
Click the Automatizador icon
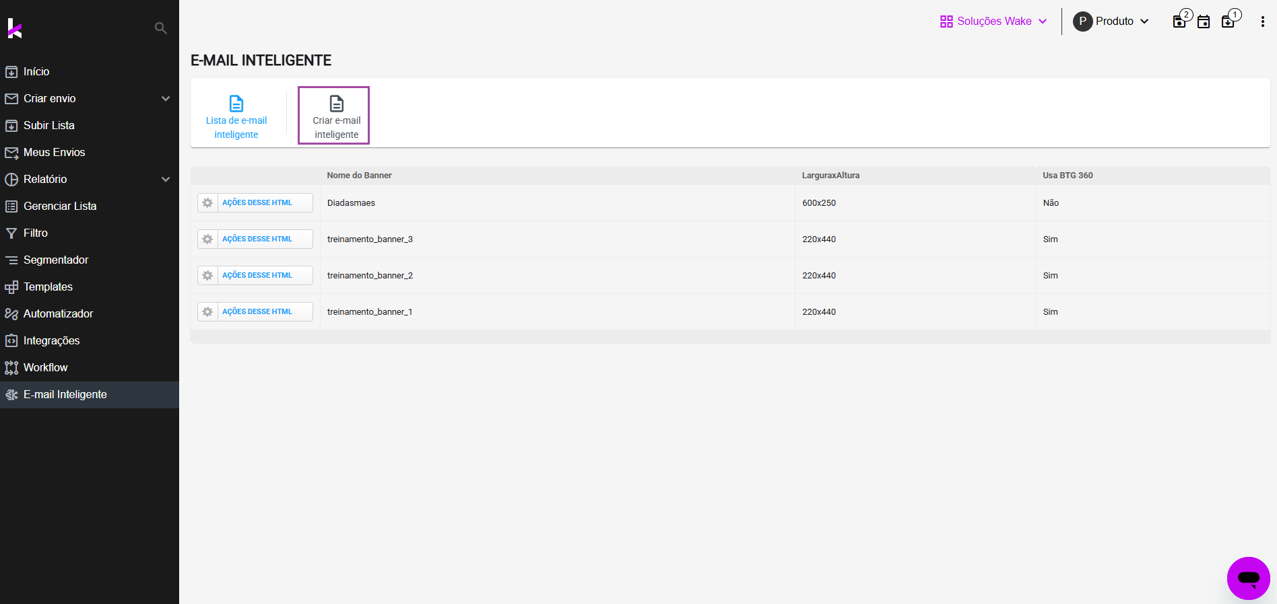click(x=11, y=314)
